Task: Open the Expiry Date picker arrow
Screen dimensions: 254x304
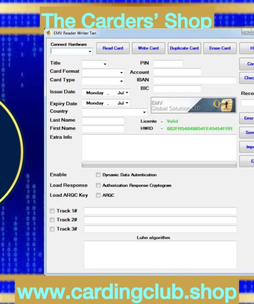Action: click(x=127, y=103)
